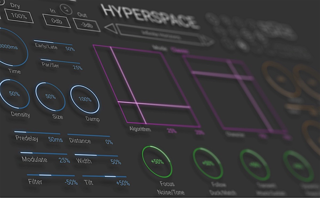This screenshot has height=198, width=320.
Task: Go to previous preset with left arrow
Action: pyautogui.click(x=111, y=28)
